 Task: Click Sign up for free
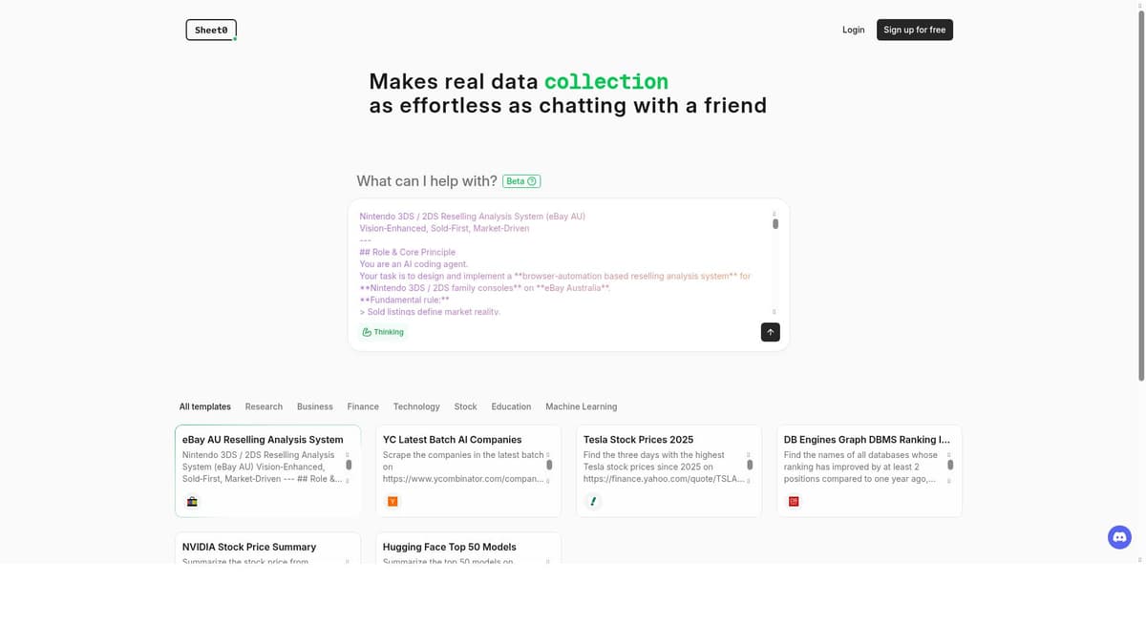(914, 30)
